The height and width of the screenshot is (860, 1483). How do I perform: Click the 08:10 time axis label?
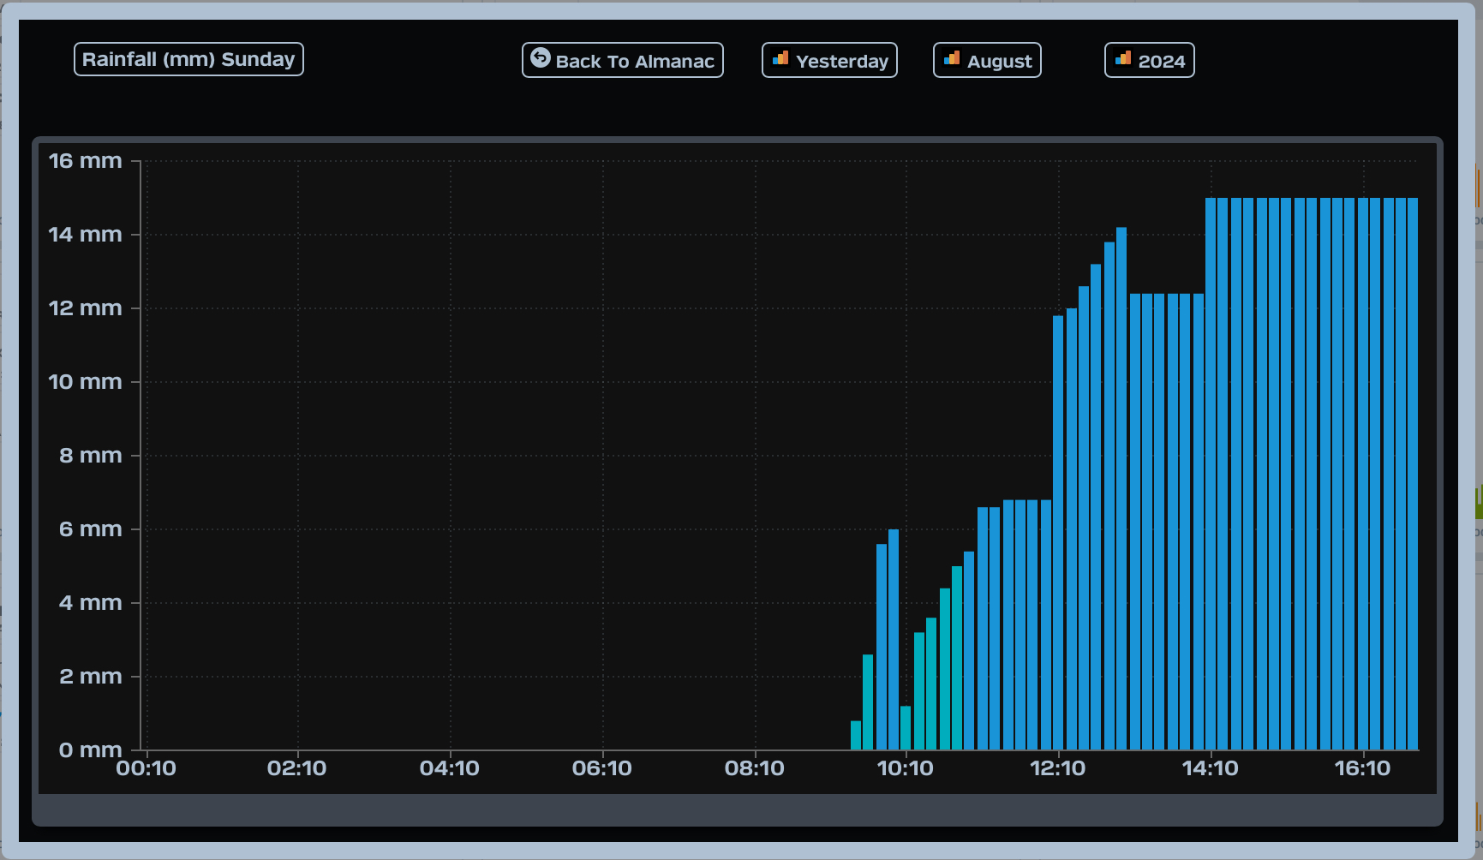(755, 768)
